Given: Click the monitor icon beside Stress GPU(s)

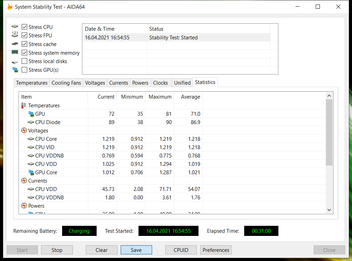Looking at the screenshot, I should [15, 70].
